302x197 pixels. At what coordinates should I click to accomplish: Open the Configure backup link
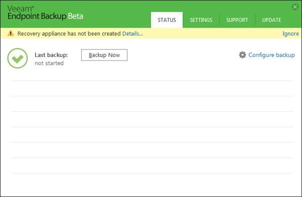pos(272,55)
